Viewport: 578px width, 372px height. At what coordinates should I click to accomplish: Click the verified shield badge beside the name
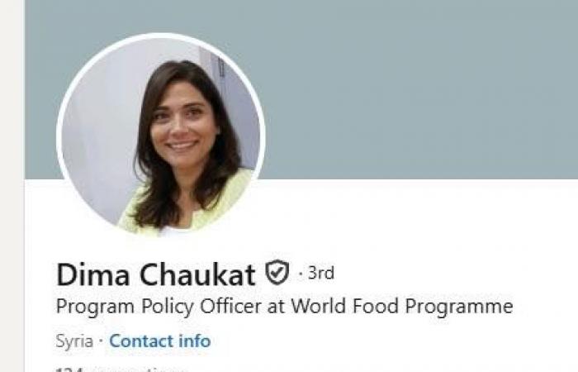tap(277, 272)
